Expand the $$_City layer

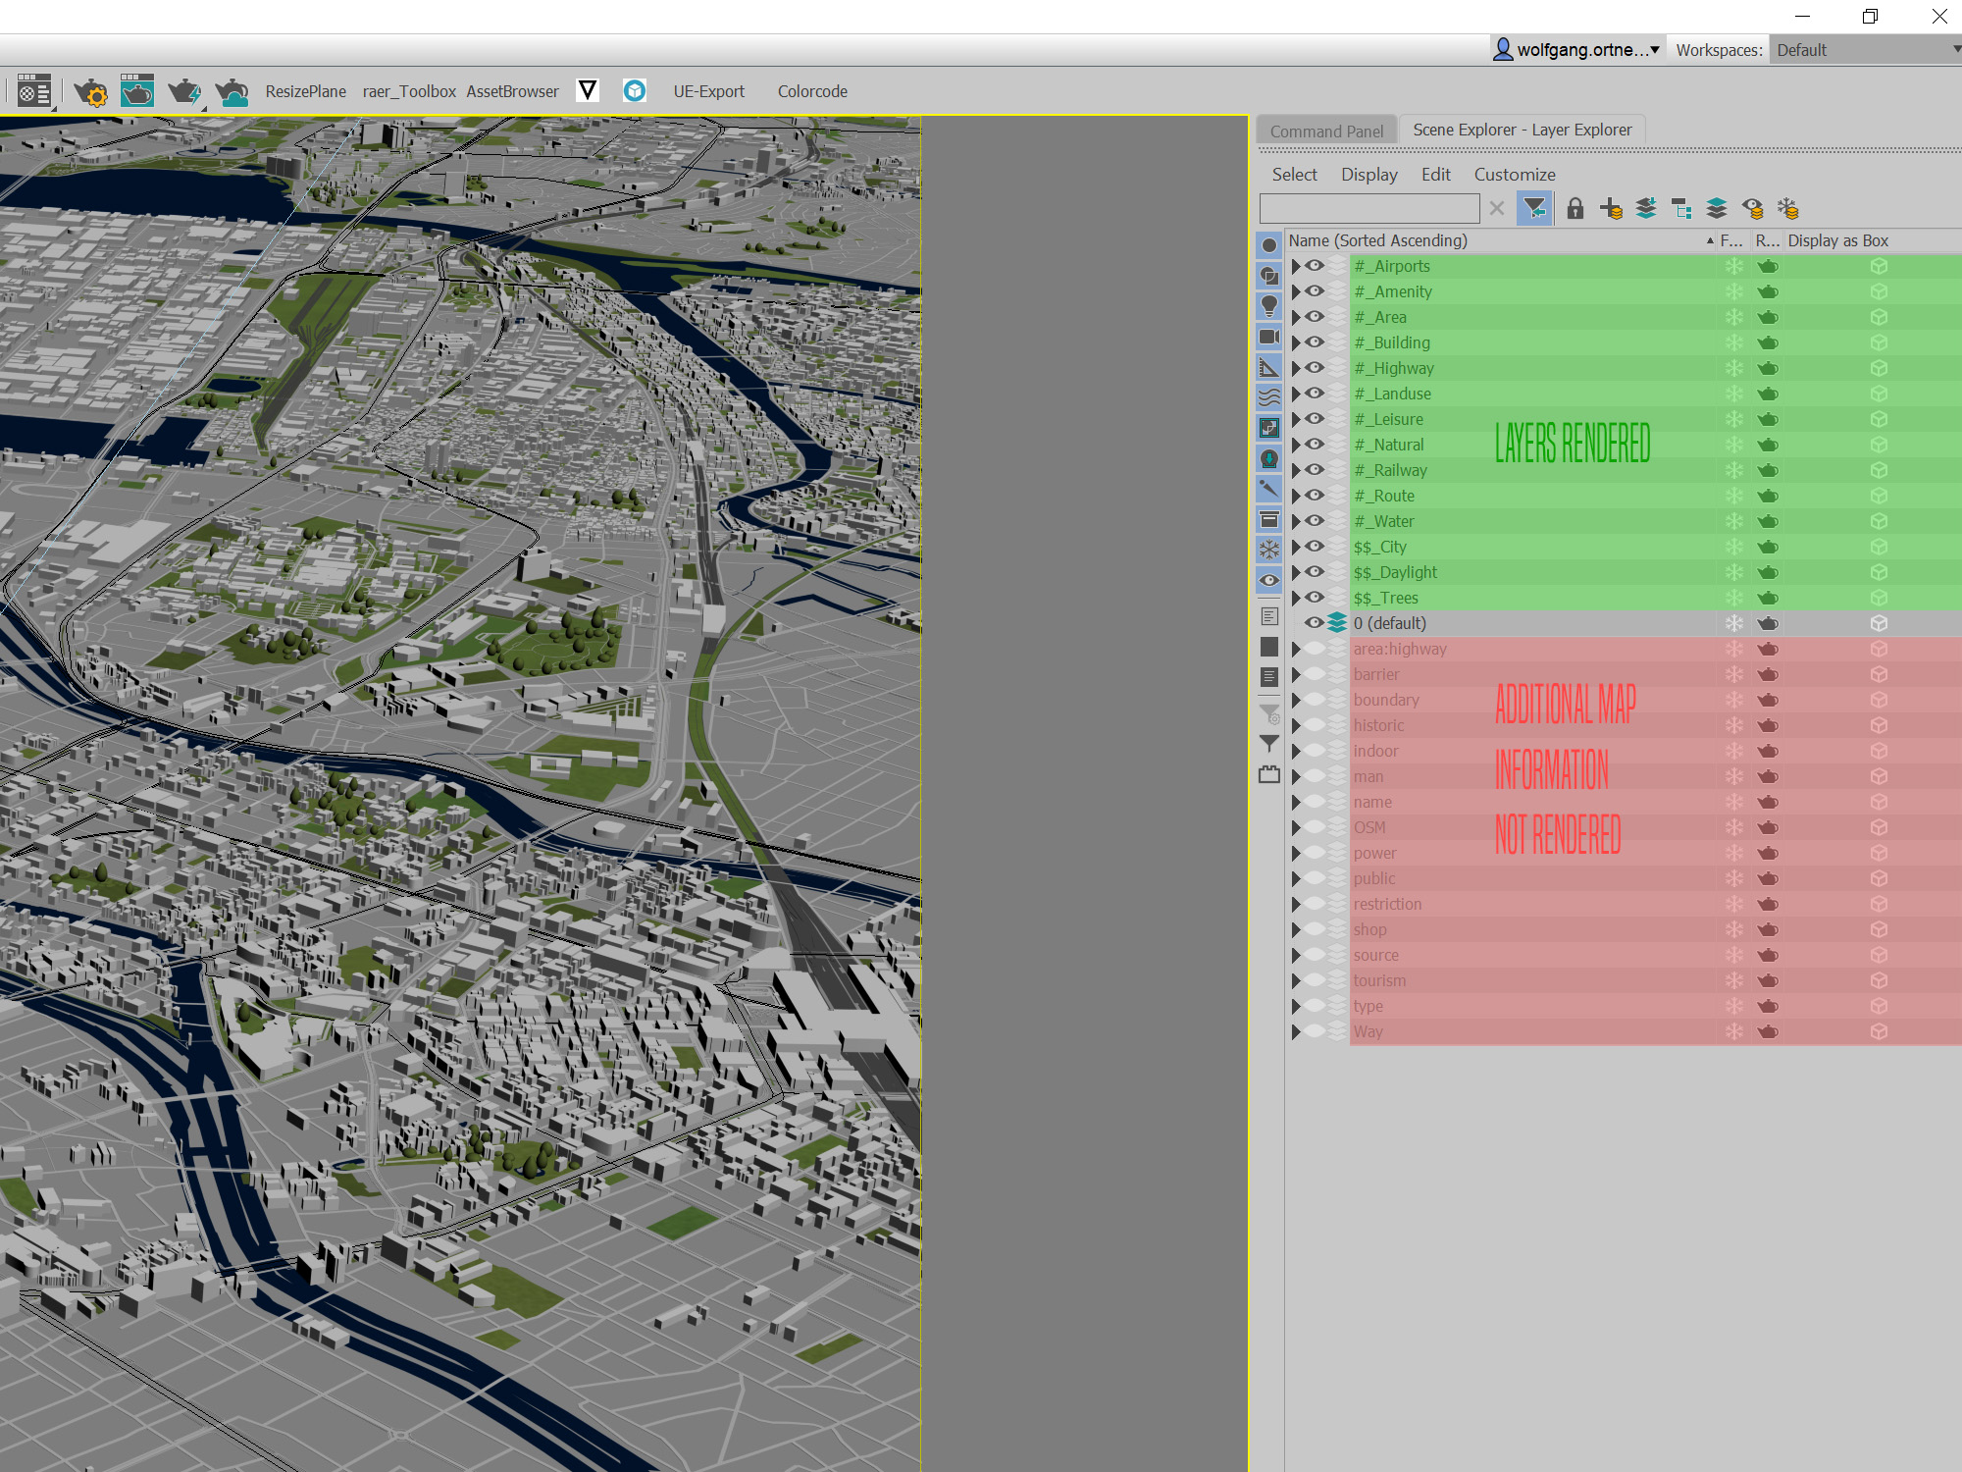pyautogui.click(x=1296, y=547)
